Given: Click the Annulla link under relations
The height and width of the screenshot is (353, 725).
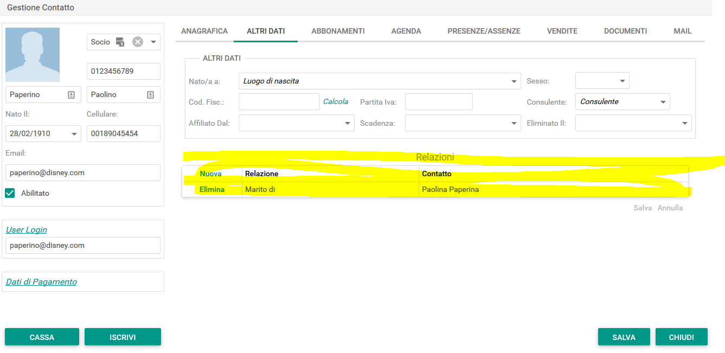Looking at the screenshot, I should (x=670, y=208).
